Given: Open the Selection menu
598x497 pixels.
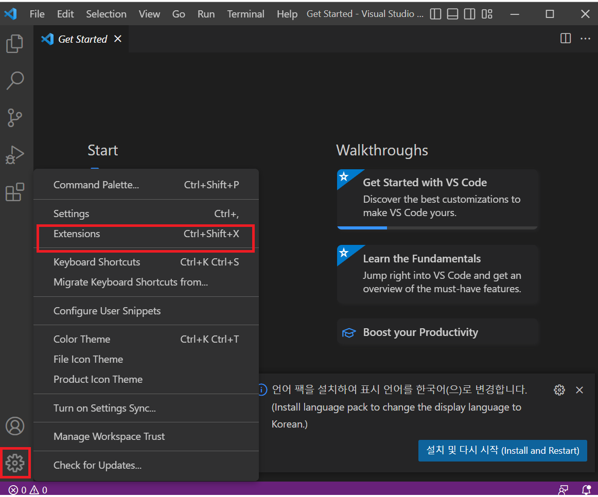Looking at the screenshot, I should (x=106, y=14).
